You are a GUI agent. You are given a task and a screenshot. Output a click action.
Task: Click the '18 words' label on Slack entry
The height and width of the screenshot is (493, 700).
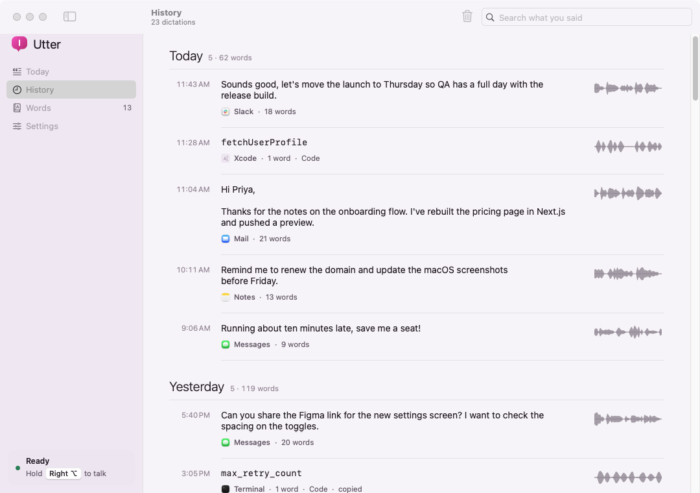(280, 112)
